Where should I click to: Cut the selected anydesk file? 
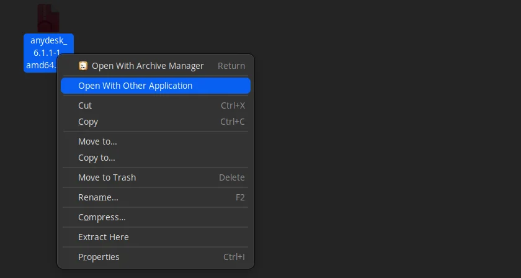click(85, 105)
